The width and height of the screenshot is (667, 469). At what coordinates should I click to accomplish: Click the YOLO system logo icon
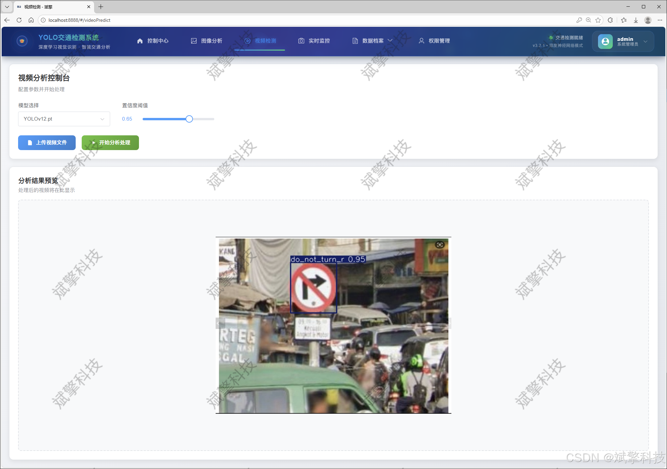[x=22, y=41]
